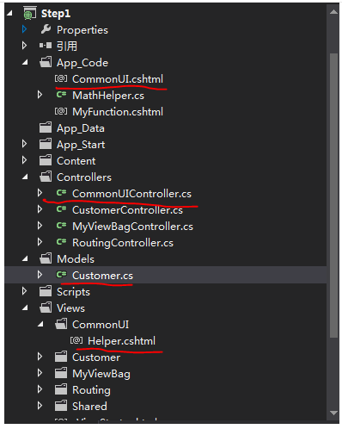Expand the Shared folder

(x=40, y=406)
